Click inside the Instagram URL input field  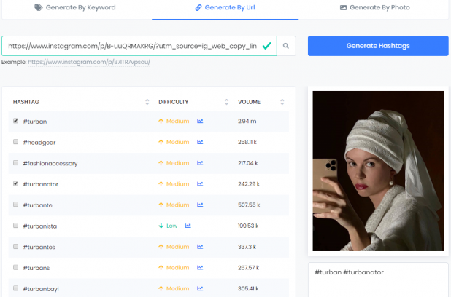tap(139, 46)
